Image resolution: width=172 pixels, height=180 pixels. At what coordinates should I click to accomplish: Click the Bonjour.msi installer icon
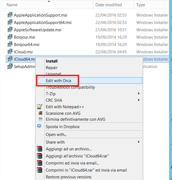[x=10, y=37]
